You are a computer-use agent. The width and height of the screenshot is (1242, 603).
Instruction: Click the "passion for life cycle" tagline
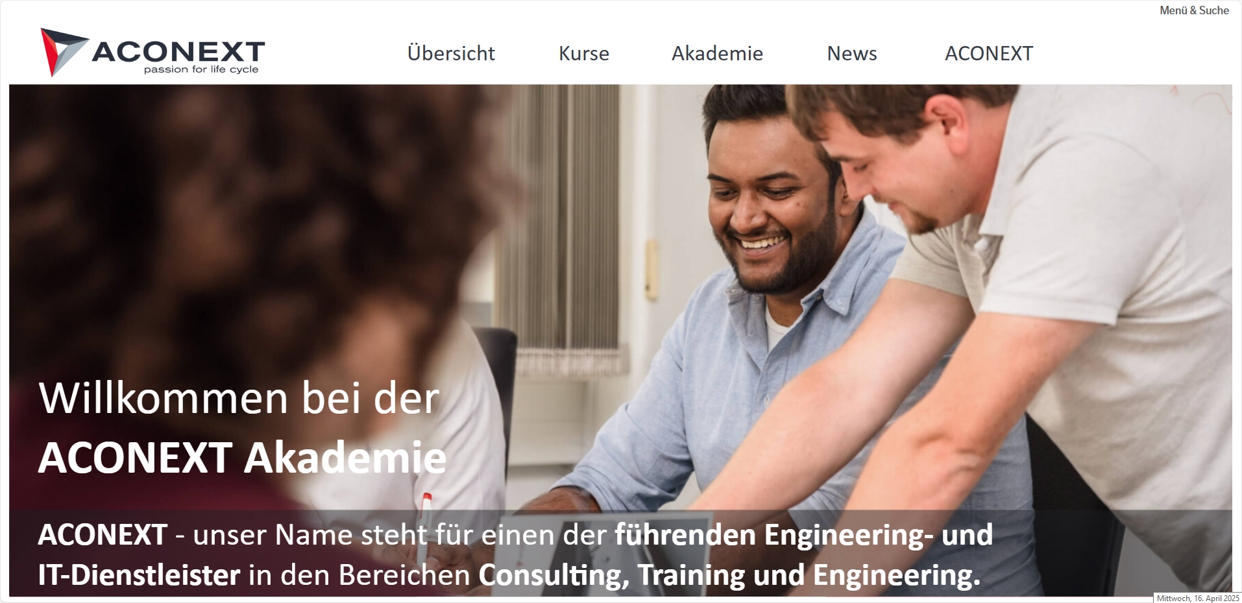(x=201, y=69)
